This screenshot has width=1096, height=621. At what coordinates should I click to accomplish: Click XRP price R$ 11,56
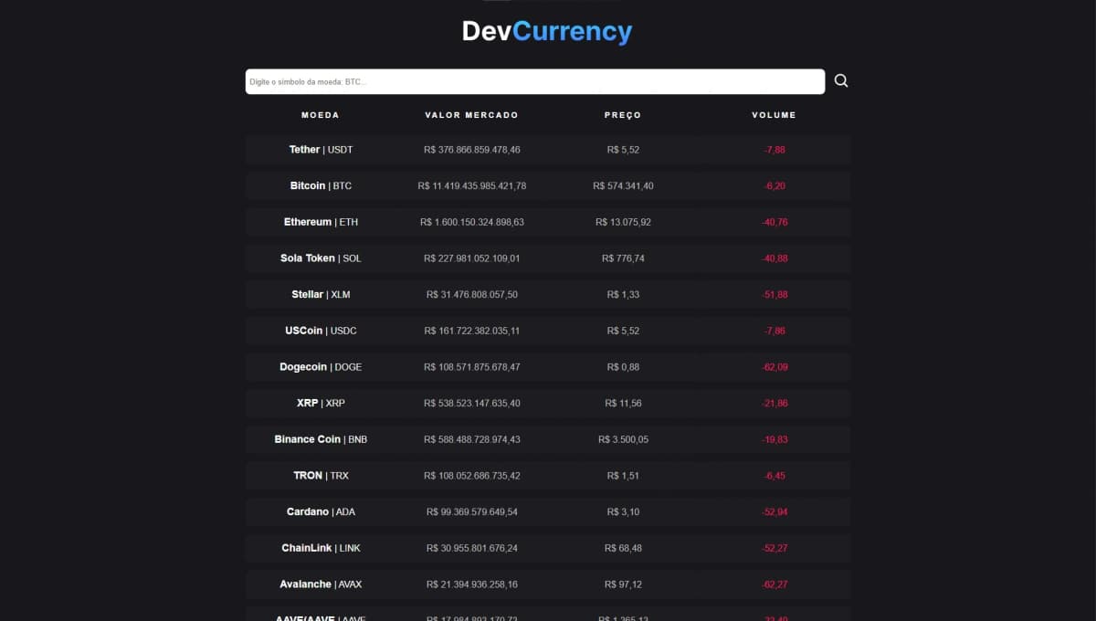point(623,403)
